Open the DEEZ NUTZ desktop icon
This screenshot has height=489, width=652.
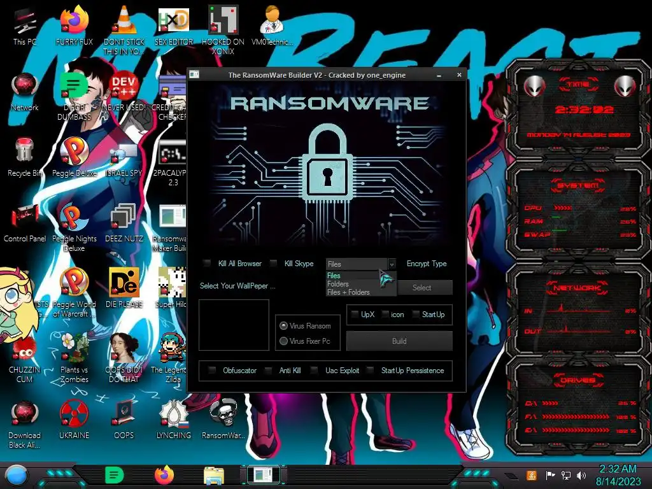coord(124,223)
